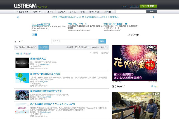Screen dimensions: 179x119
Task: Focus the 花火大会 search field
Action: tap(75, 41)
